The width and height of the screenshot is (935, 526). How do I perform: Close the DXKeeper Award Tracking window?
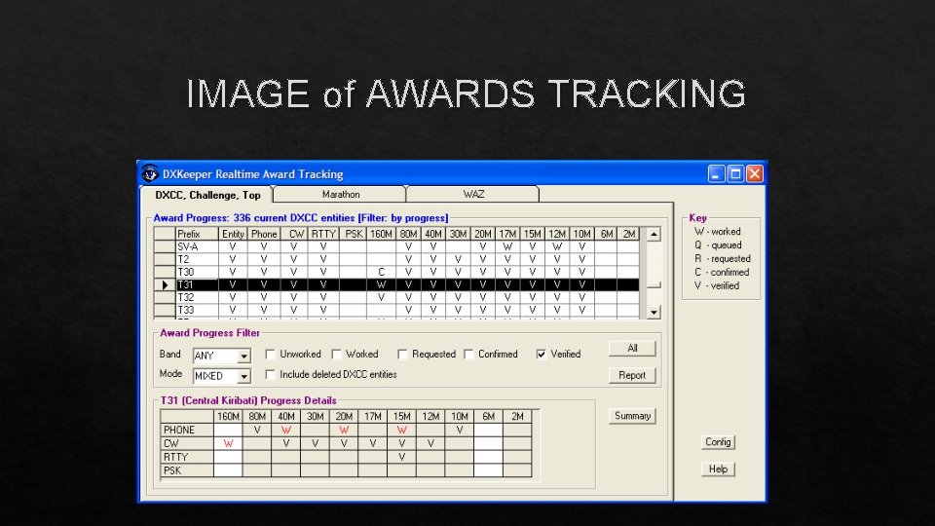754,173
